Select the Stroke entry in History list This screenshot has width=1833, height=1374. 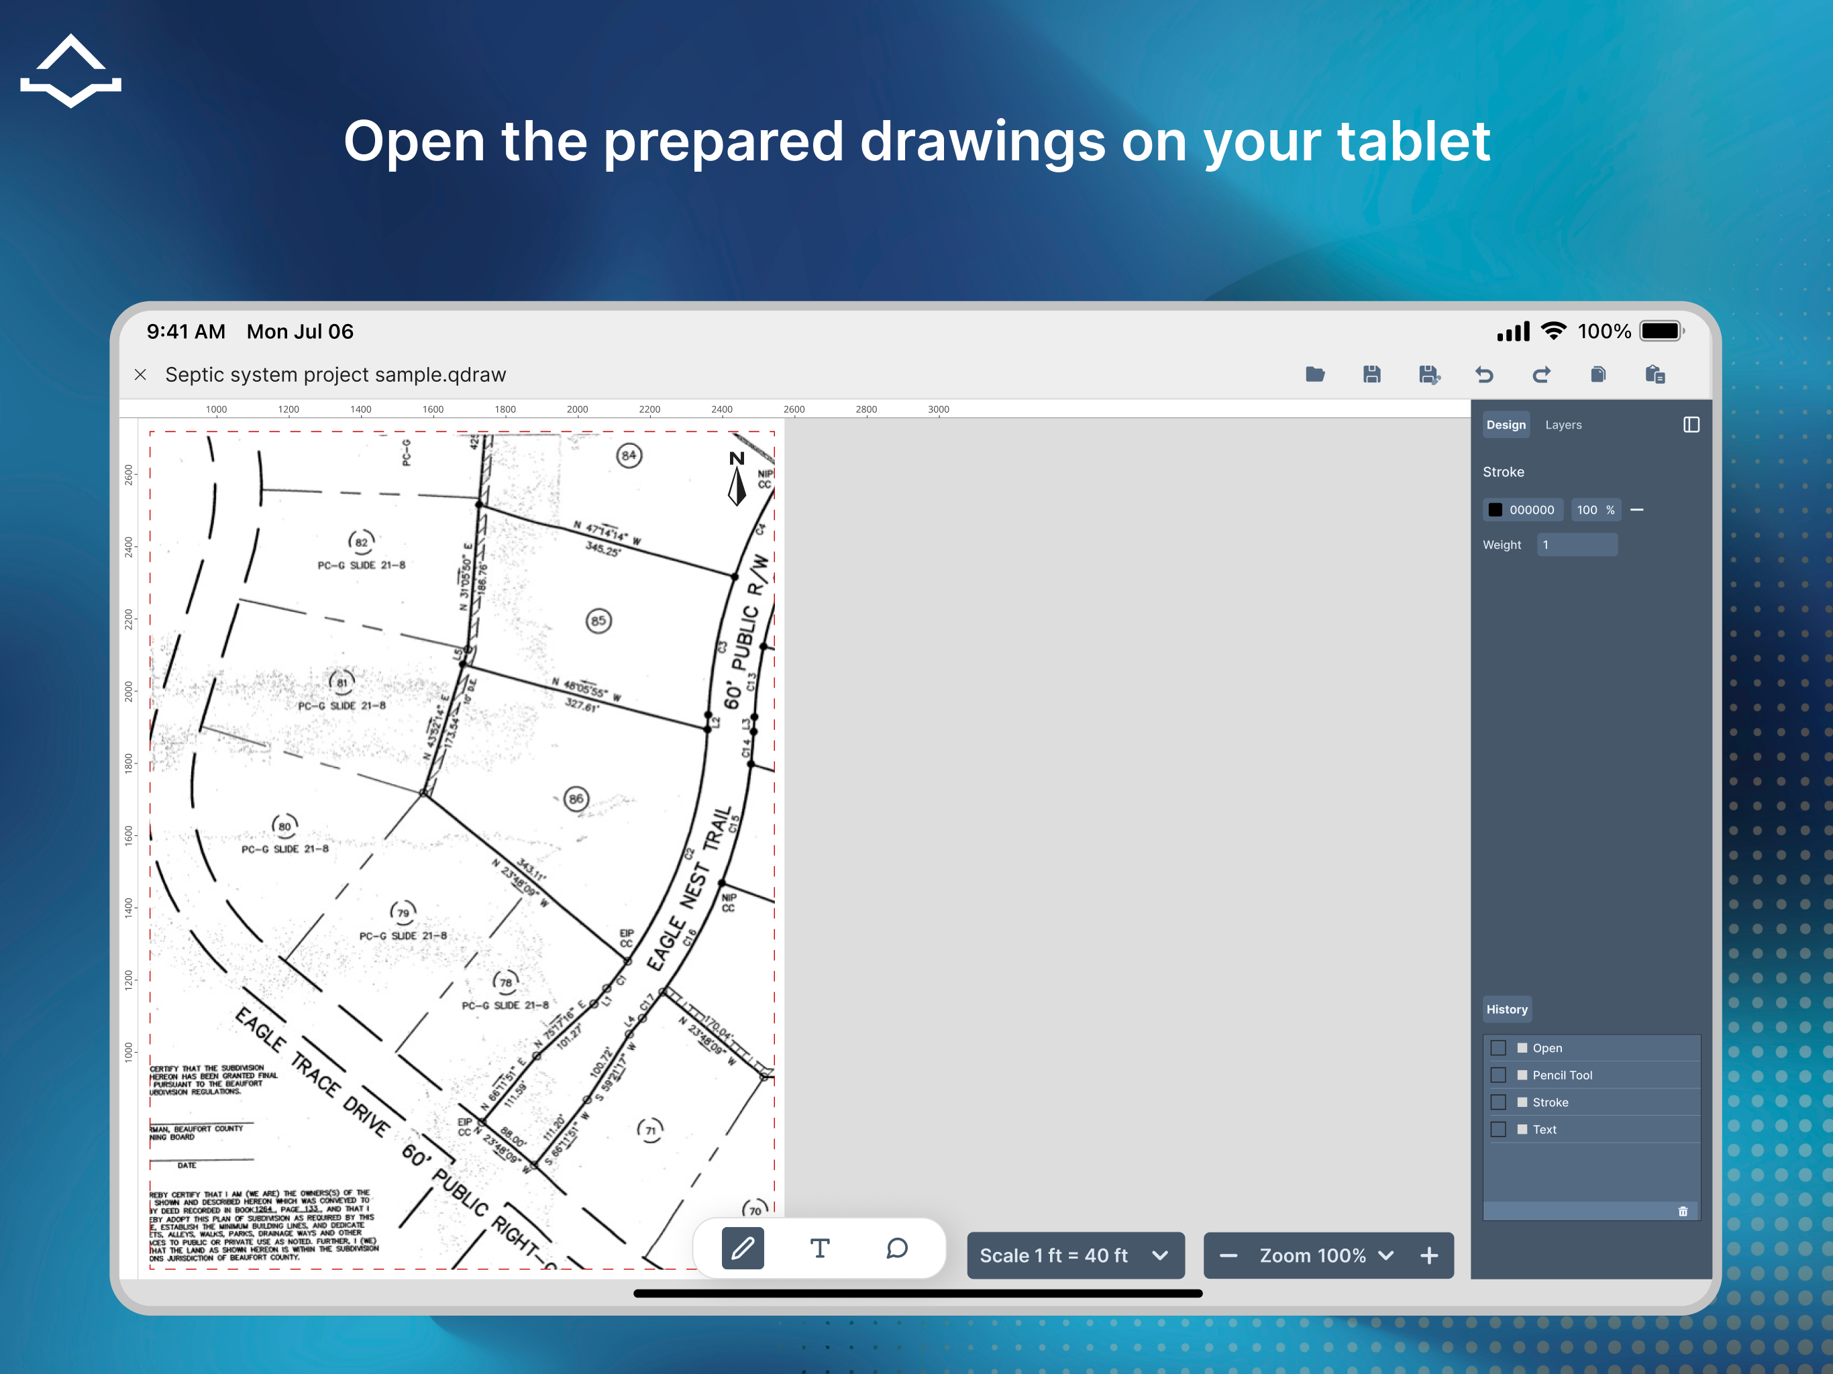coord(1591,1102)
